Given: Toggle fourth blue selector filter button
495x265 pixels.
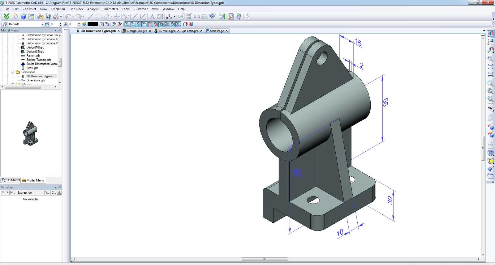Looking at the screenshot, I should coord(144,24).
